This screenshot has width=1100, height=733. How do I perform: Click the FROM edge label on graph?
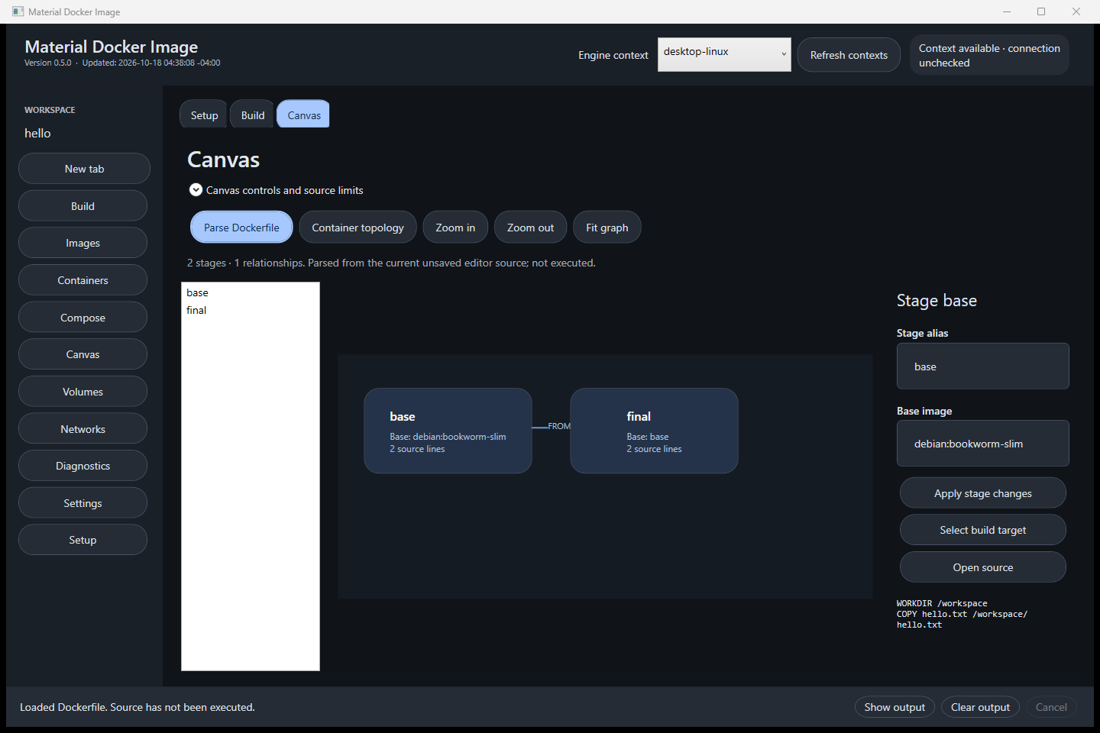click(x=559, y=426)
